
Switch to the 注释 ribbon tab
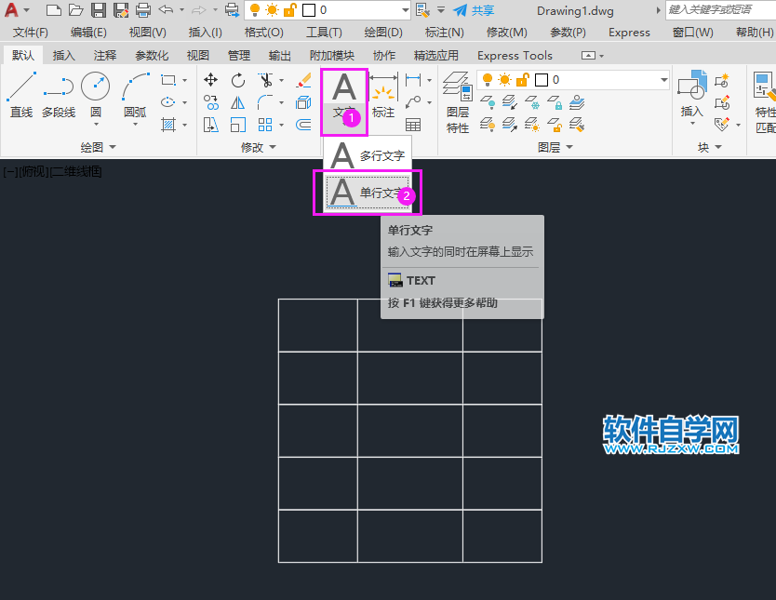point(105,56)
